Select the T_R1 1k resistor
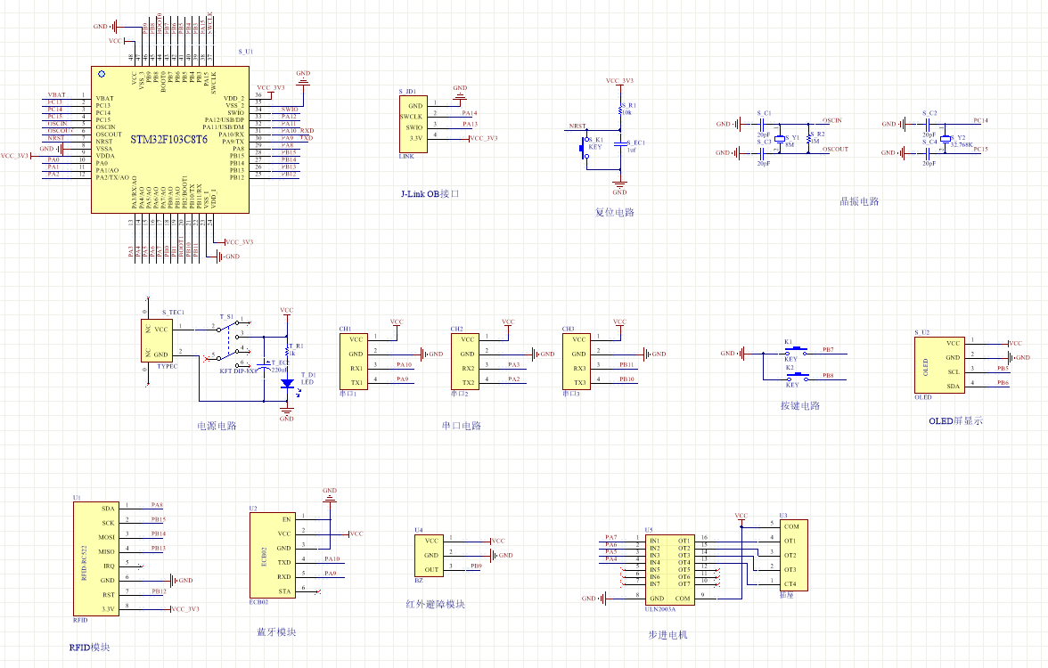This screenshot has height=668, width=1048. pos(288,351)
